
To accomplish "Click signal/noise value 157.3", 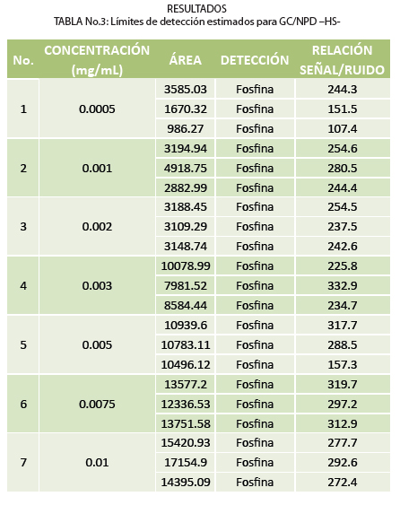I will coord(343,364).
